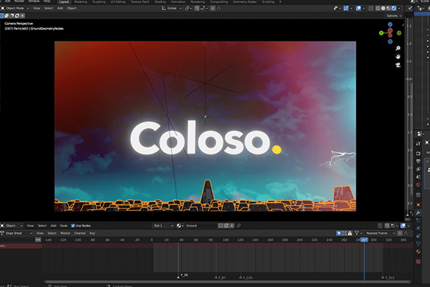Click the zoom magnifier viewport icon
Screen dimensions: 430x287
pyautogui.click(x=398, y=48)
